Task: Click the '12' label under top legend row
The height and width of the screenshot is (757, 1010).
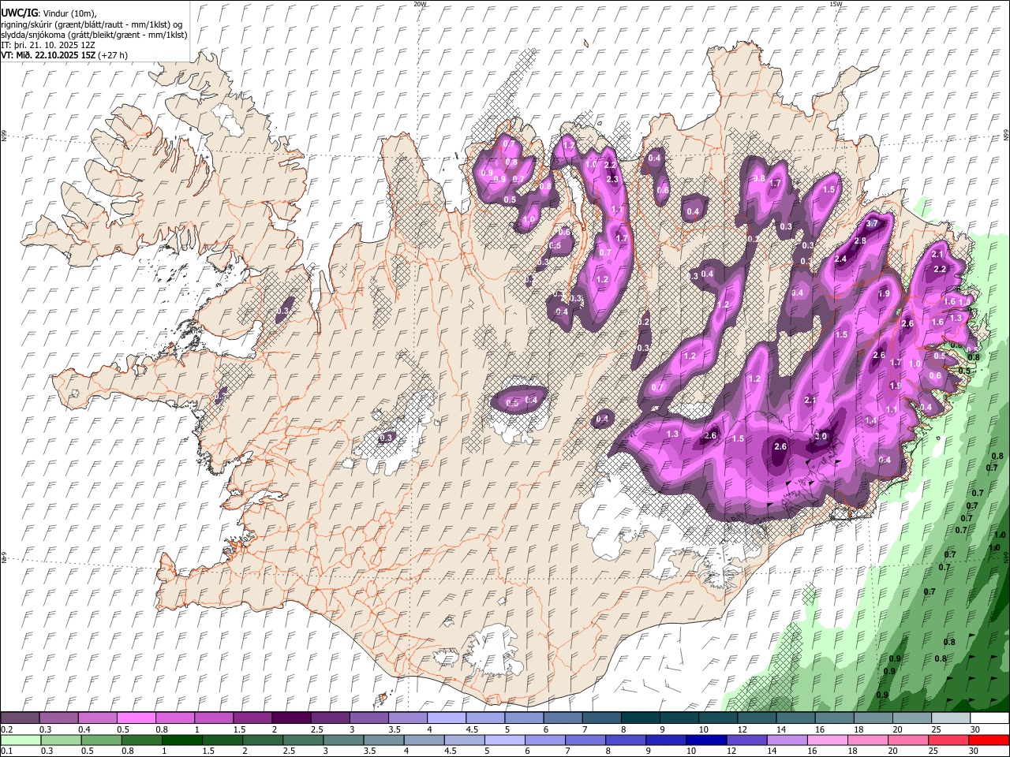Action: 744,729
